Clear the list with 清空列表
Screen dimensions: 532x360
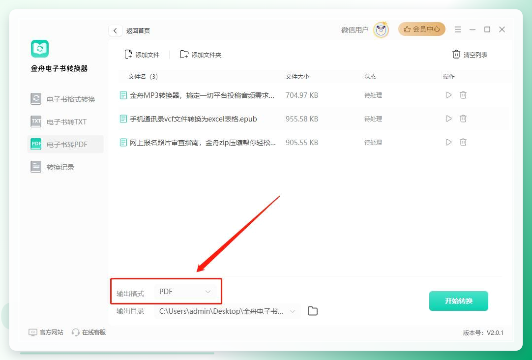tap(470, 54)
